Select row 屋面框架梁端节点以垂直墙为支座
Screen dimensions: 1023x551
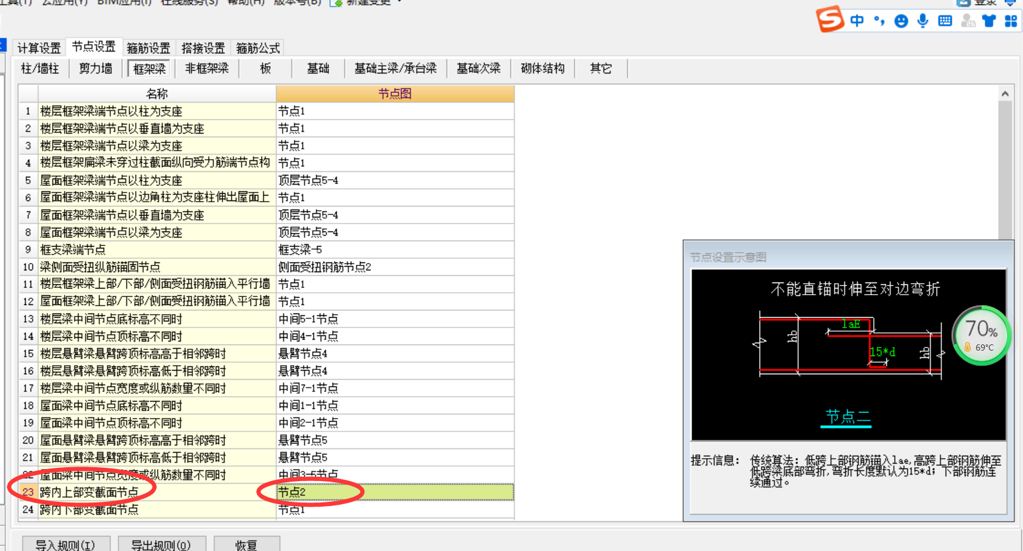157,215
